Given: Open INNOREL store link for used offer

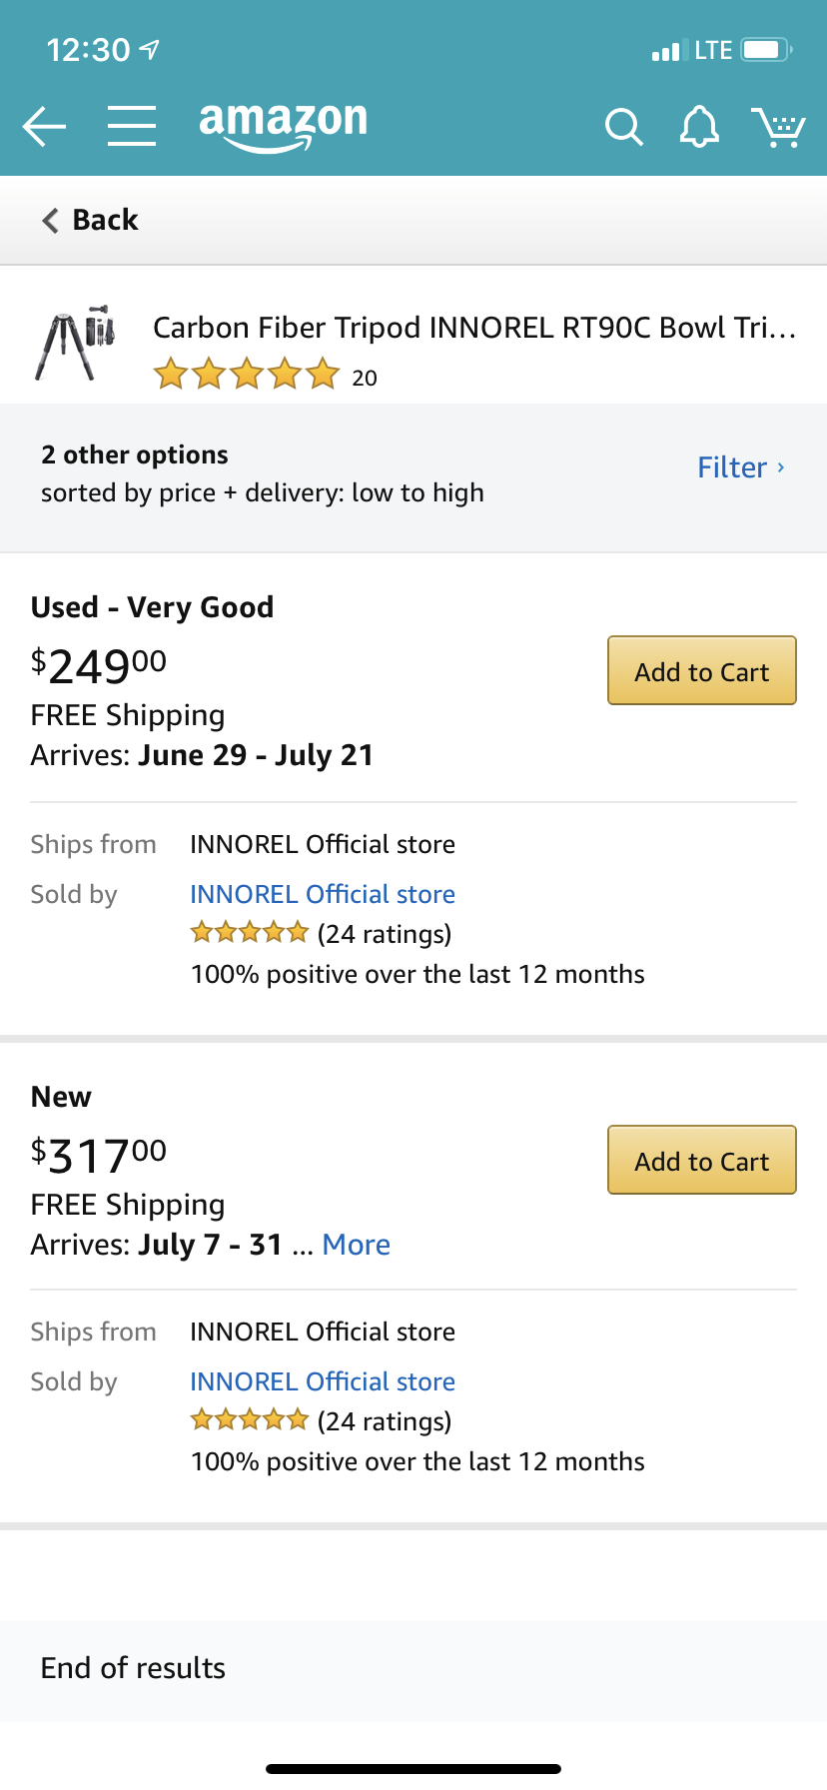Looking at the screenshot, I should coord(322,894).
